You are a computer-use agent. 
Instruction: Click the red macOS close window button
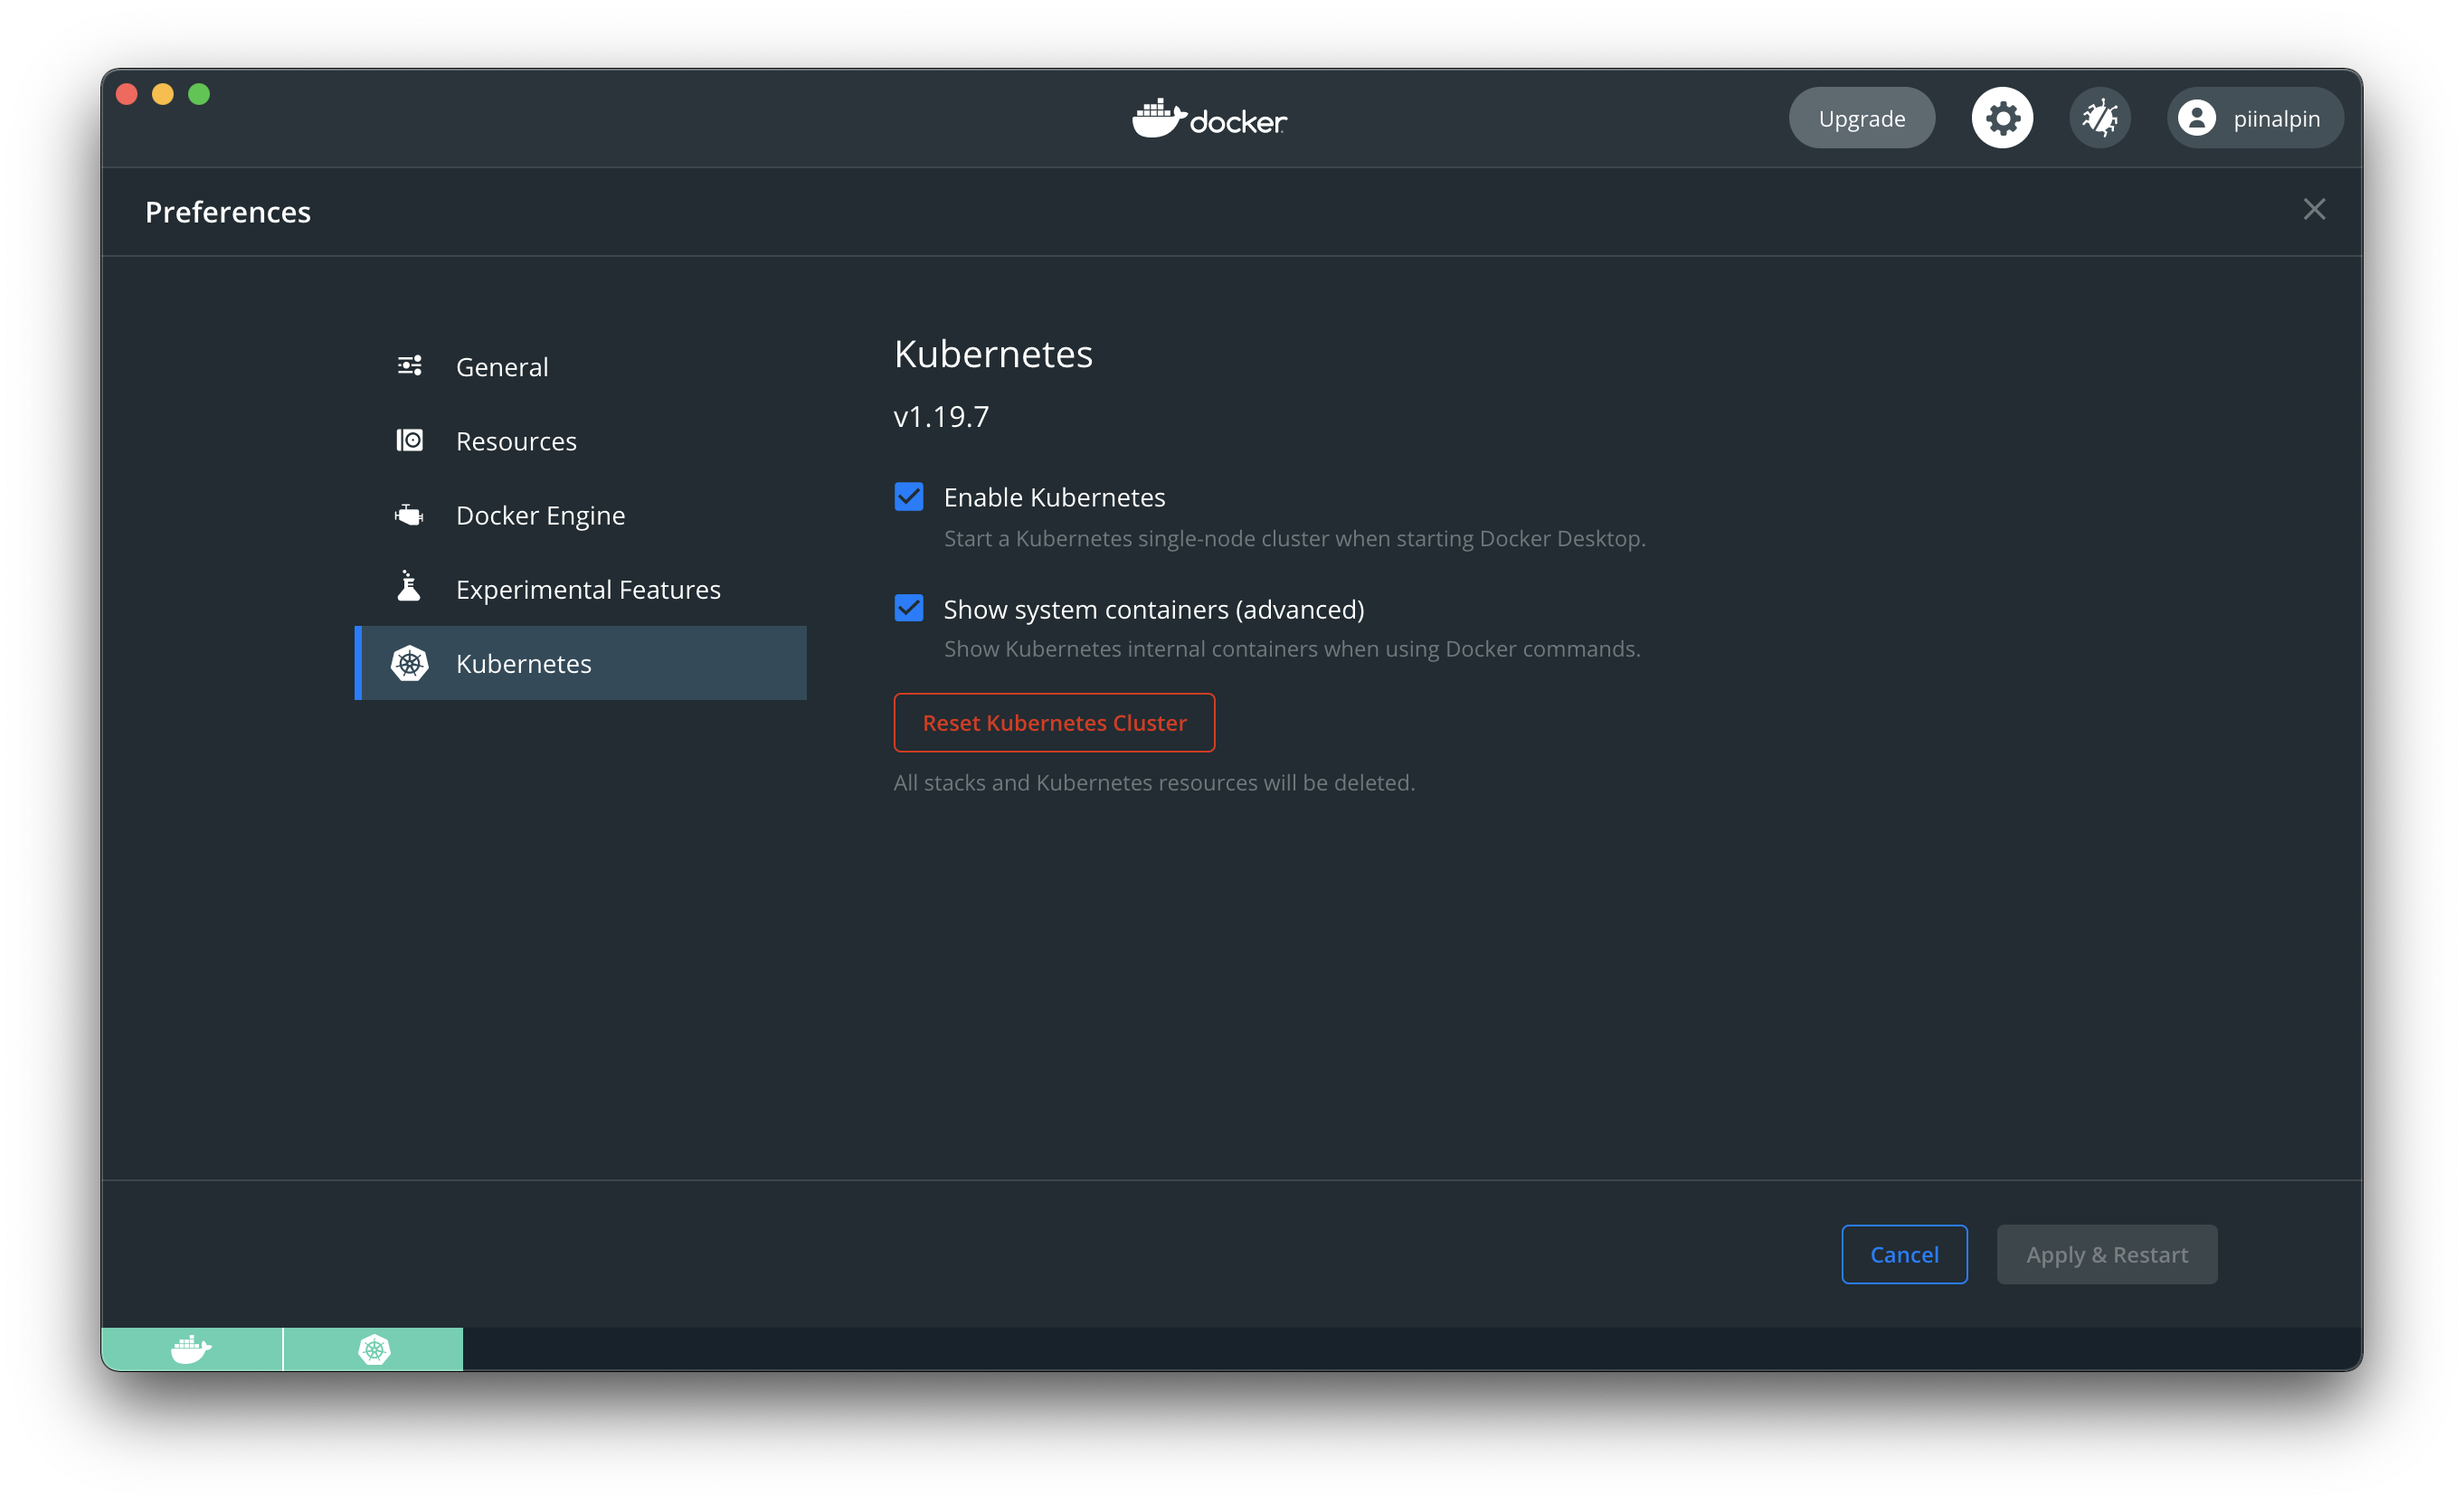127,94
